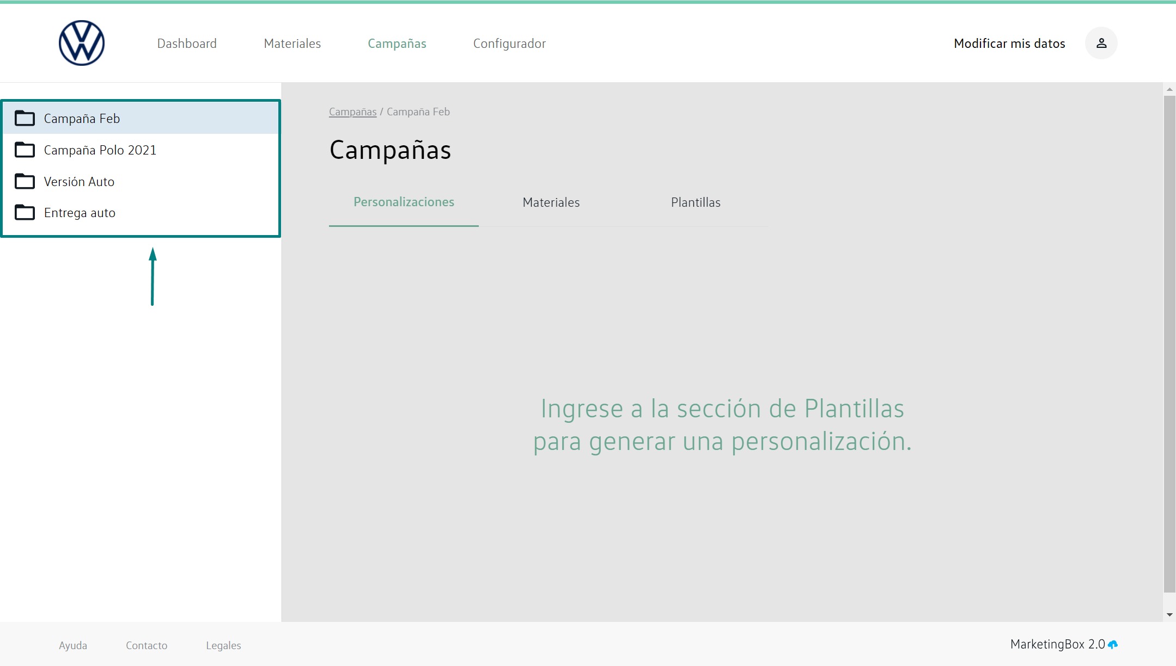Screen dimensions: 1176x666
Task: Click the Volkswagen logo
Action: 82,43
